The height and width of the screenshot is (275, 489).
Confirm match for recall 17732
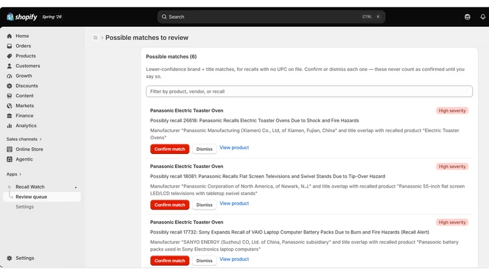(x=170, y=261)
